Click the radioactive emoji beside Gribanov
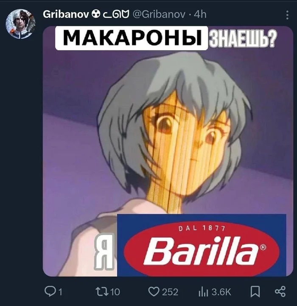This screenshot has height=306, width=297. click(x=96, y=14)
